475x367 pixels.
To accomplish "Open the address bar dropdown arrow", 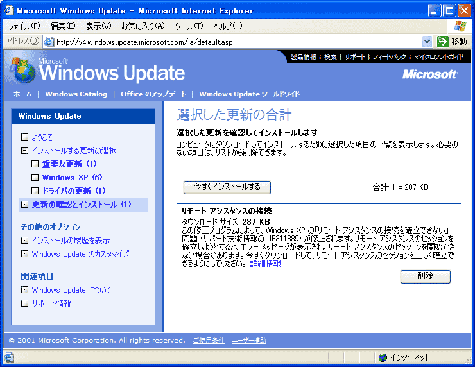I will 427,42.
